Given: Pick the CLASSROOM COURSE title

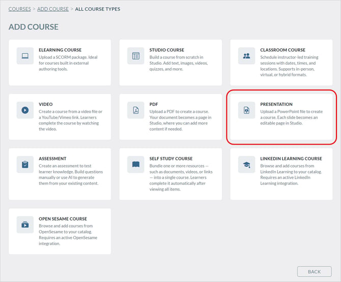Looking at the screenshot, I should pos(282,50).
